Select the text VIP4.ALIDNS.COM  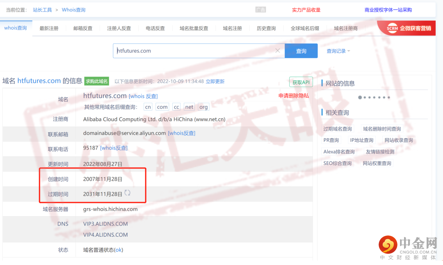click(x=105, y=235)
